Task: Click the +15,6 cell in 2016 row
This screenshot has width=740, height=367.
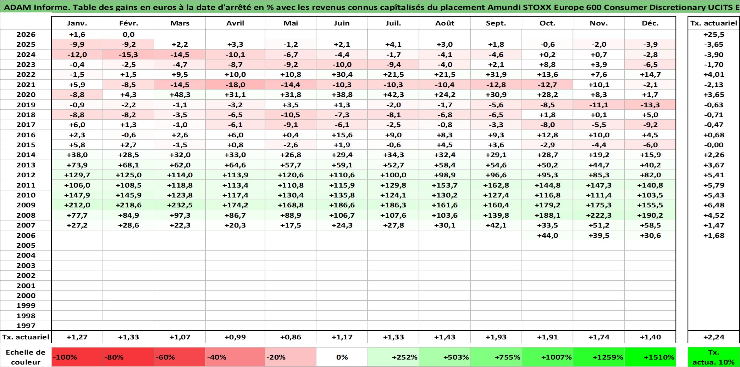Action: pos(342,135)
